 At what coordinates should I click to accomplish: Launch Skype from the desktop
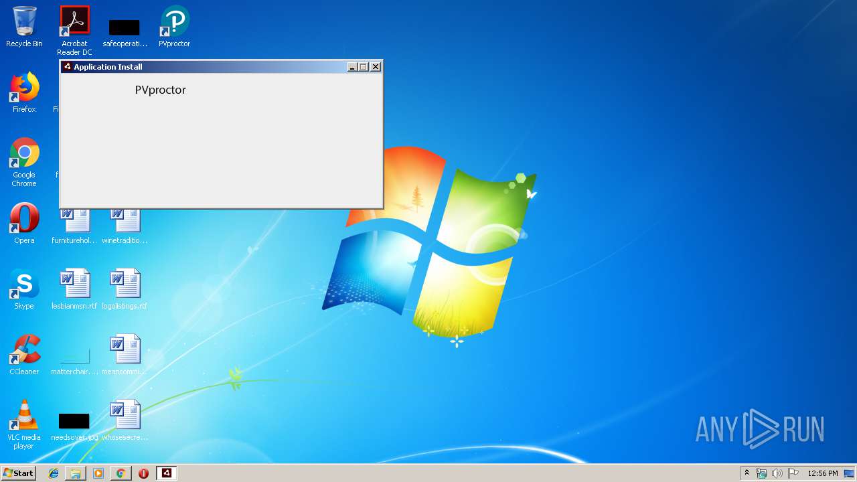(24, 289)
